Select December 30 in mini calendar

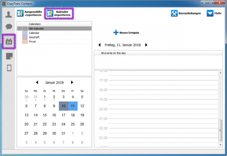pyautogui.click(x=26, y=97)
